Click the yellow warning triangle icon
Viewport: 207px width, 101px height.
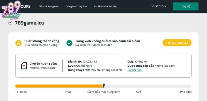(x=18, y=43)
